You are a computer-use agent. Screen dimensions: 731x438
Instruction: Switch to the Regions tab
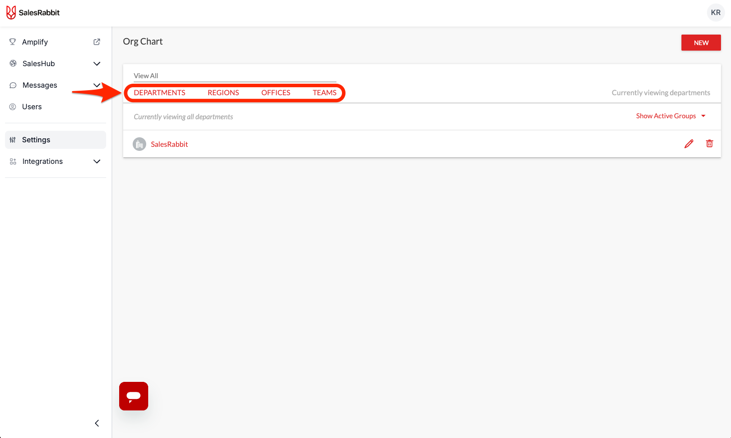(223, 93)
